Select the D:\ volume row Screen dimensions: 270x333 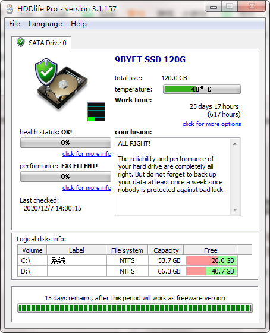(127, 271)
